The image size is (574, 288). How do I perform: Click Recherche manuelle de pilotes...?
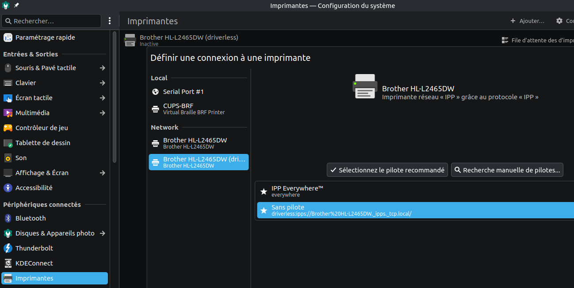[x=507, y=170]
